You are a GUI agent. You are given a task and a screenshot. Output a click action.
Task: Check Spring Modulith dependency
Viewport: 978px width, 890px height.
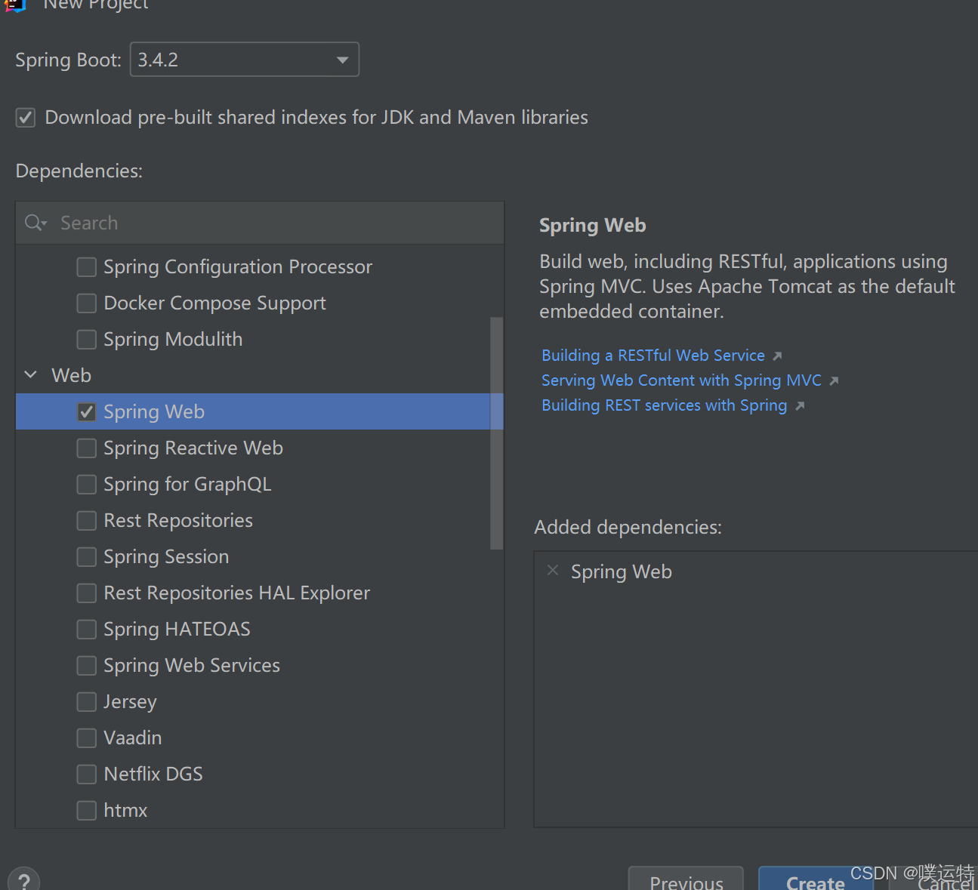[87, 340]
